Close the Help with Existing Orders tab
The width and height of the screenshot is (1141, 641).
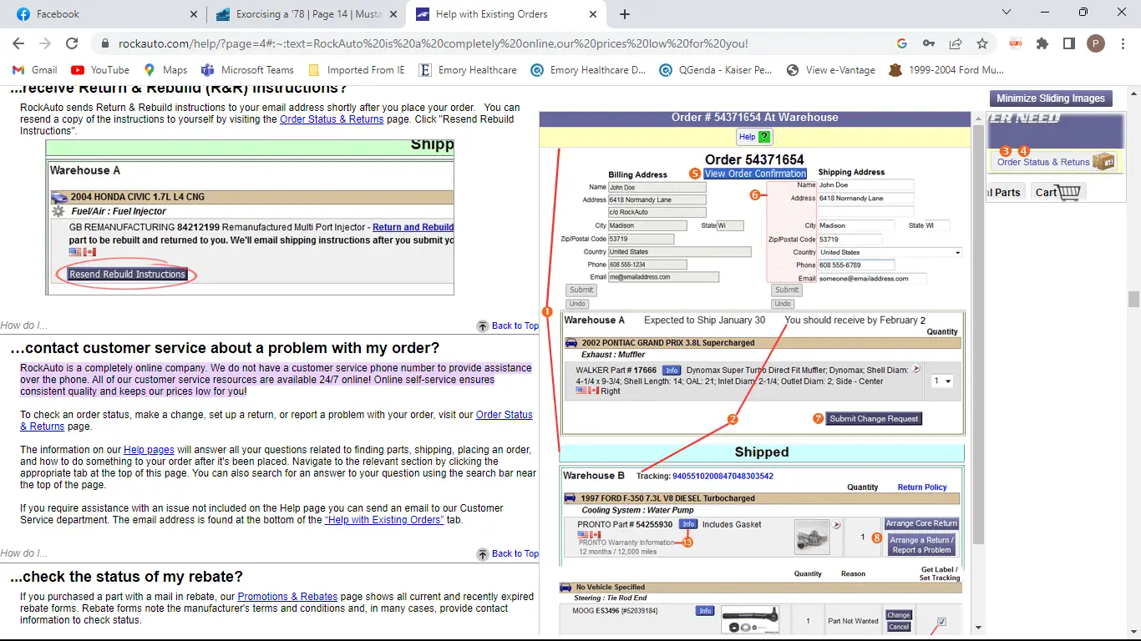(593, 14)
